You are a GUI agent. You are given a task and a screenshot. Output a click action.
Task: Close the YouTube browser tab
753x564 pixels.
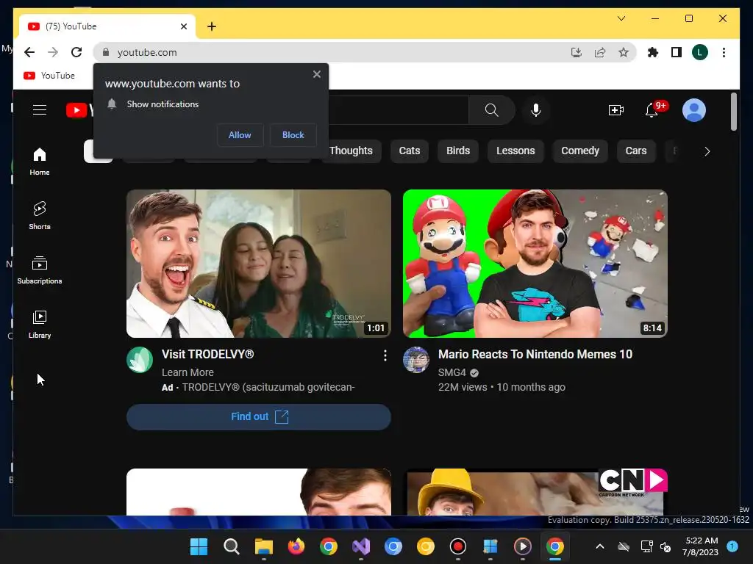click(183, 26)
